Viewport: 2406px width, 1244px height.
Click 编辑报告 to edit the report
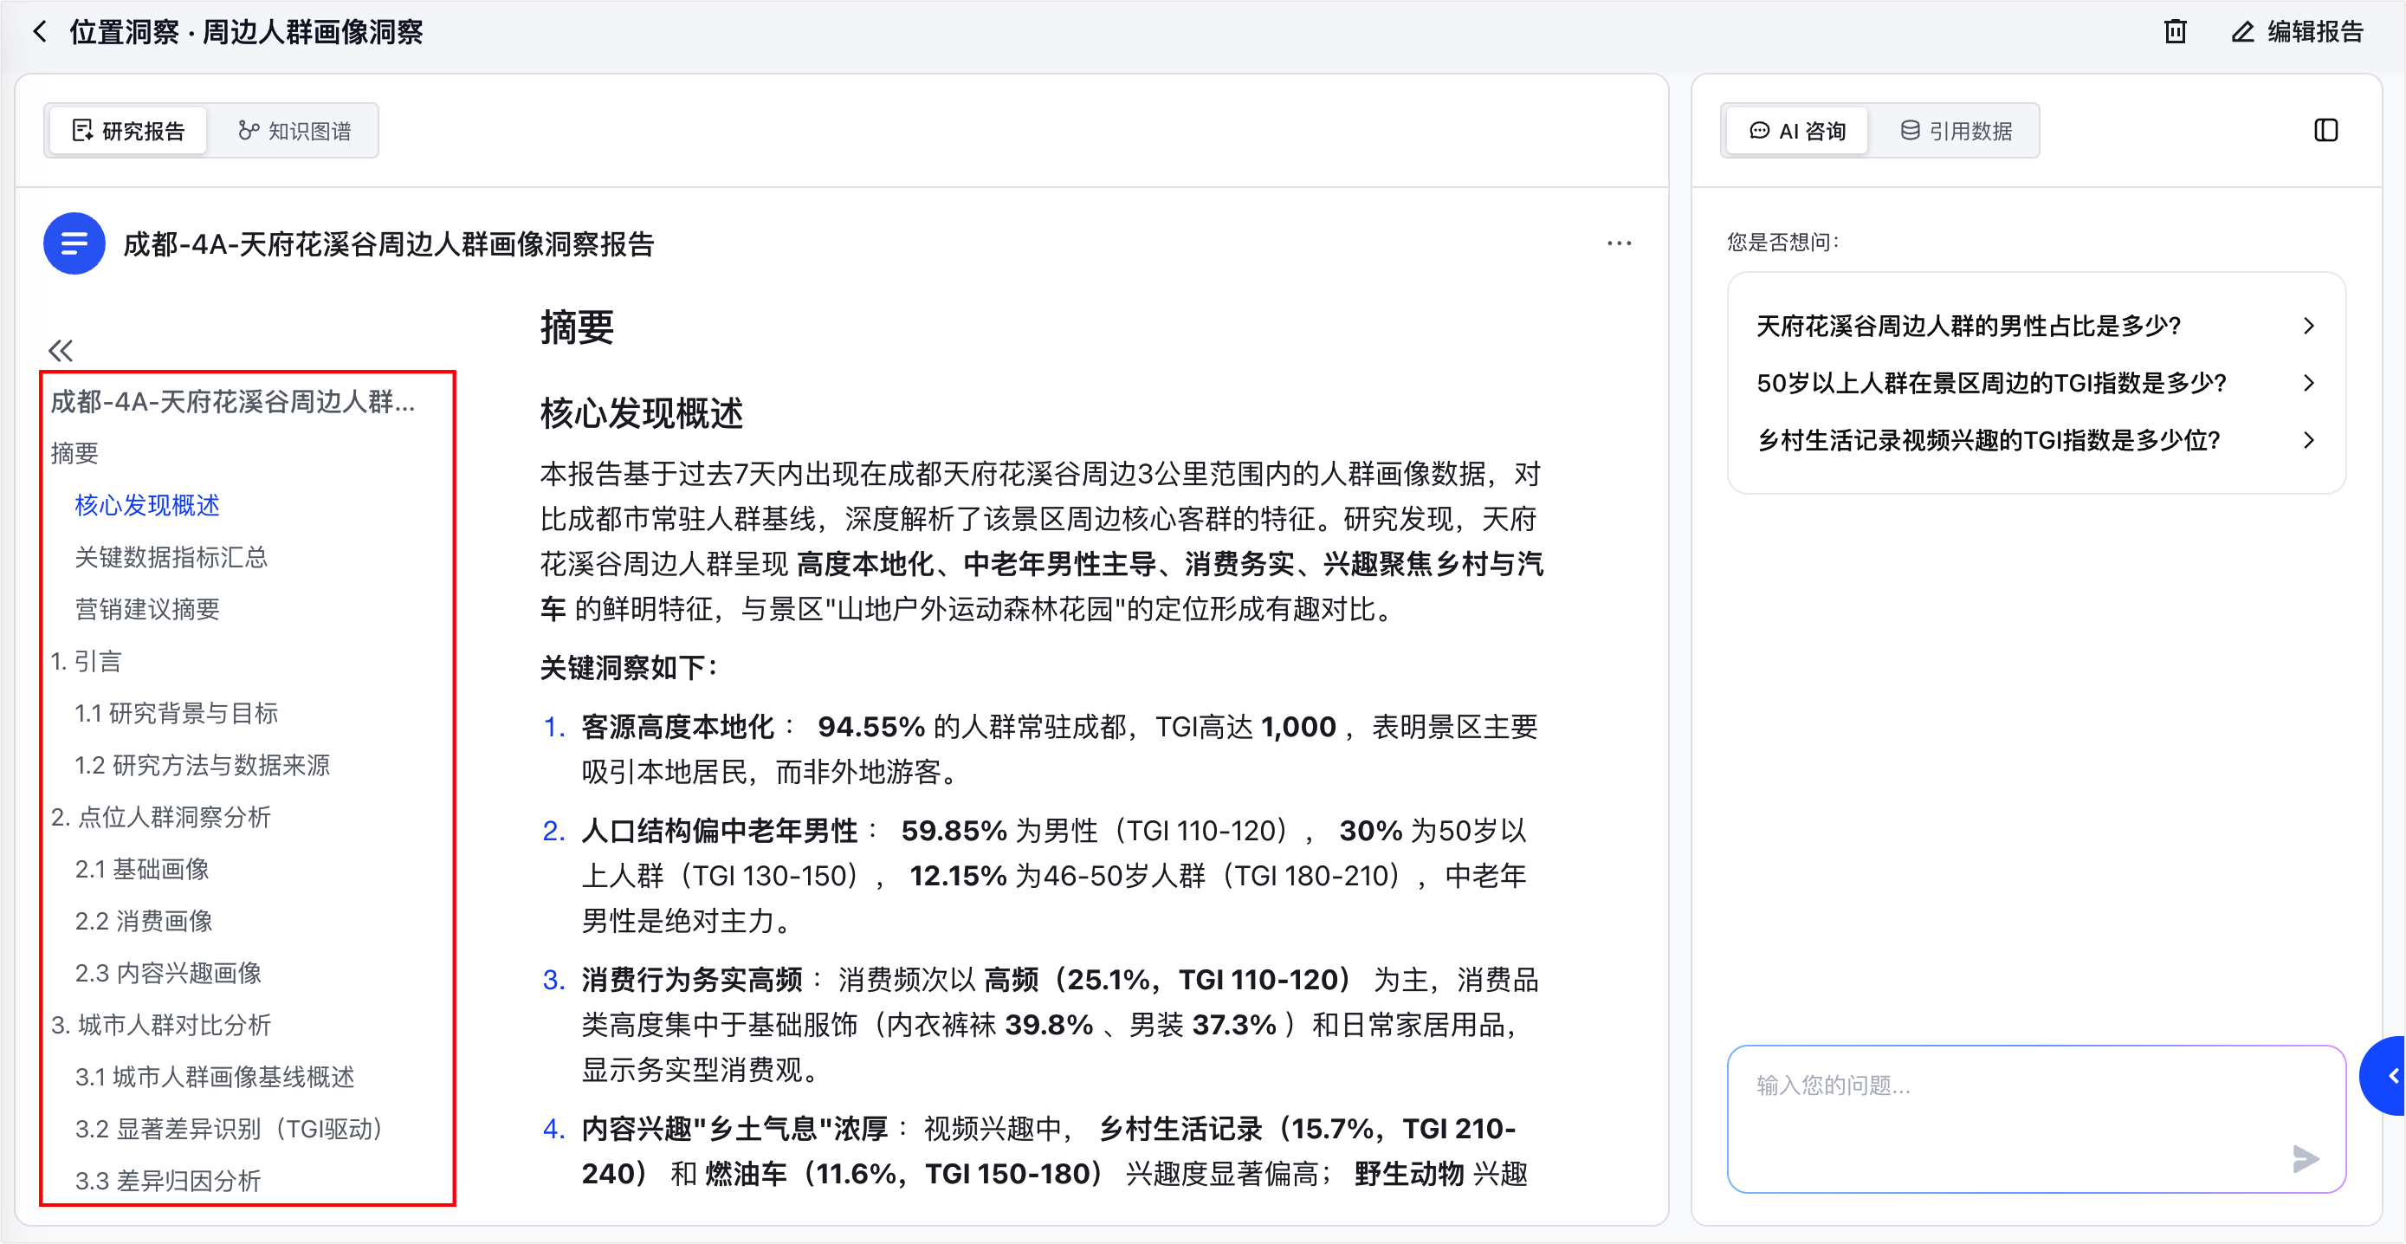[x=2298, y=32]
